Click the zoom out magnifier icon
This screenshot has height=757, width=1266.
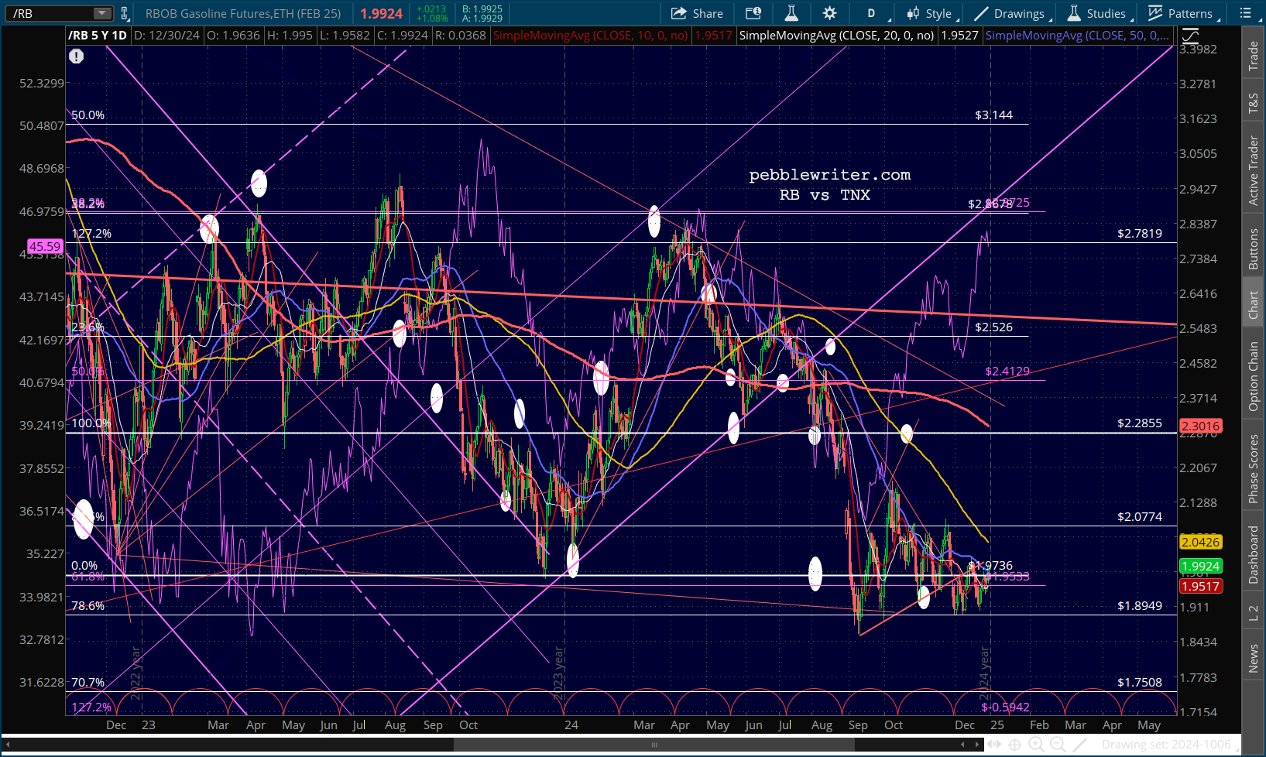pyautogui.click(x=1056, y=745)
